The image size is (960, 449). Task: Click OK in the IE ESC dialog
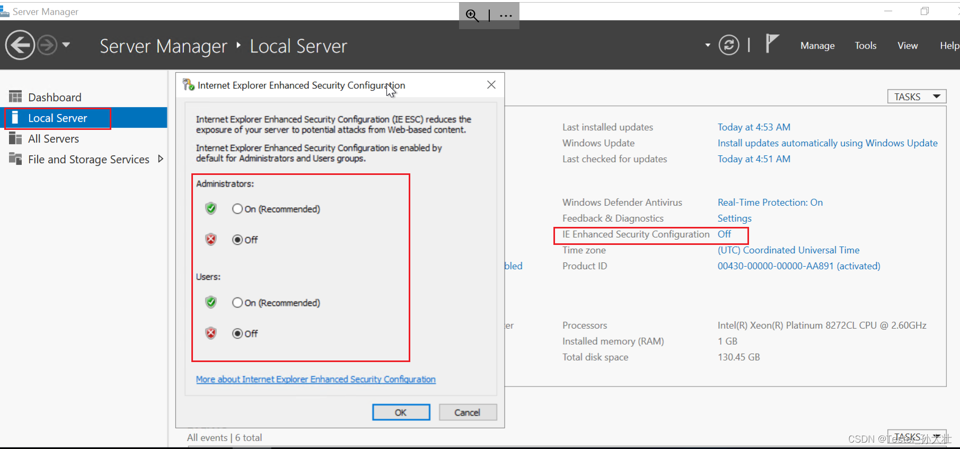pyautogui.click(x=401, y=412)
